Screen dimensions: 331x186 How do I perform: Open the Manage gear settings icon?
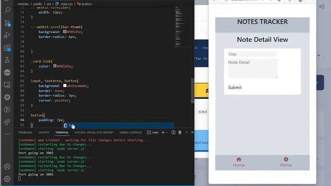(x=7, y=179)
